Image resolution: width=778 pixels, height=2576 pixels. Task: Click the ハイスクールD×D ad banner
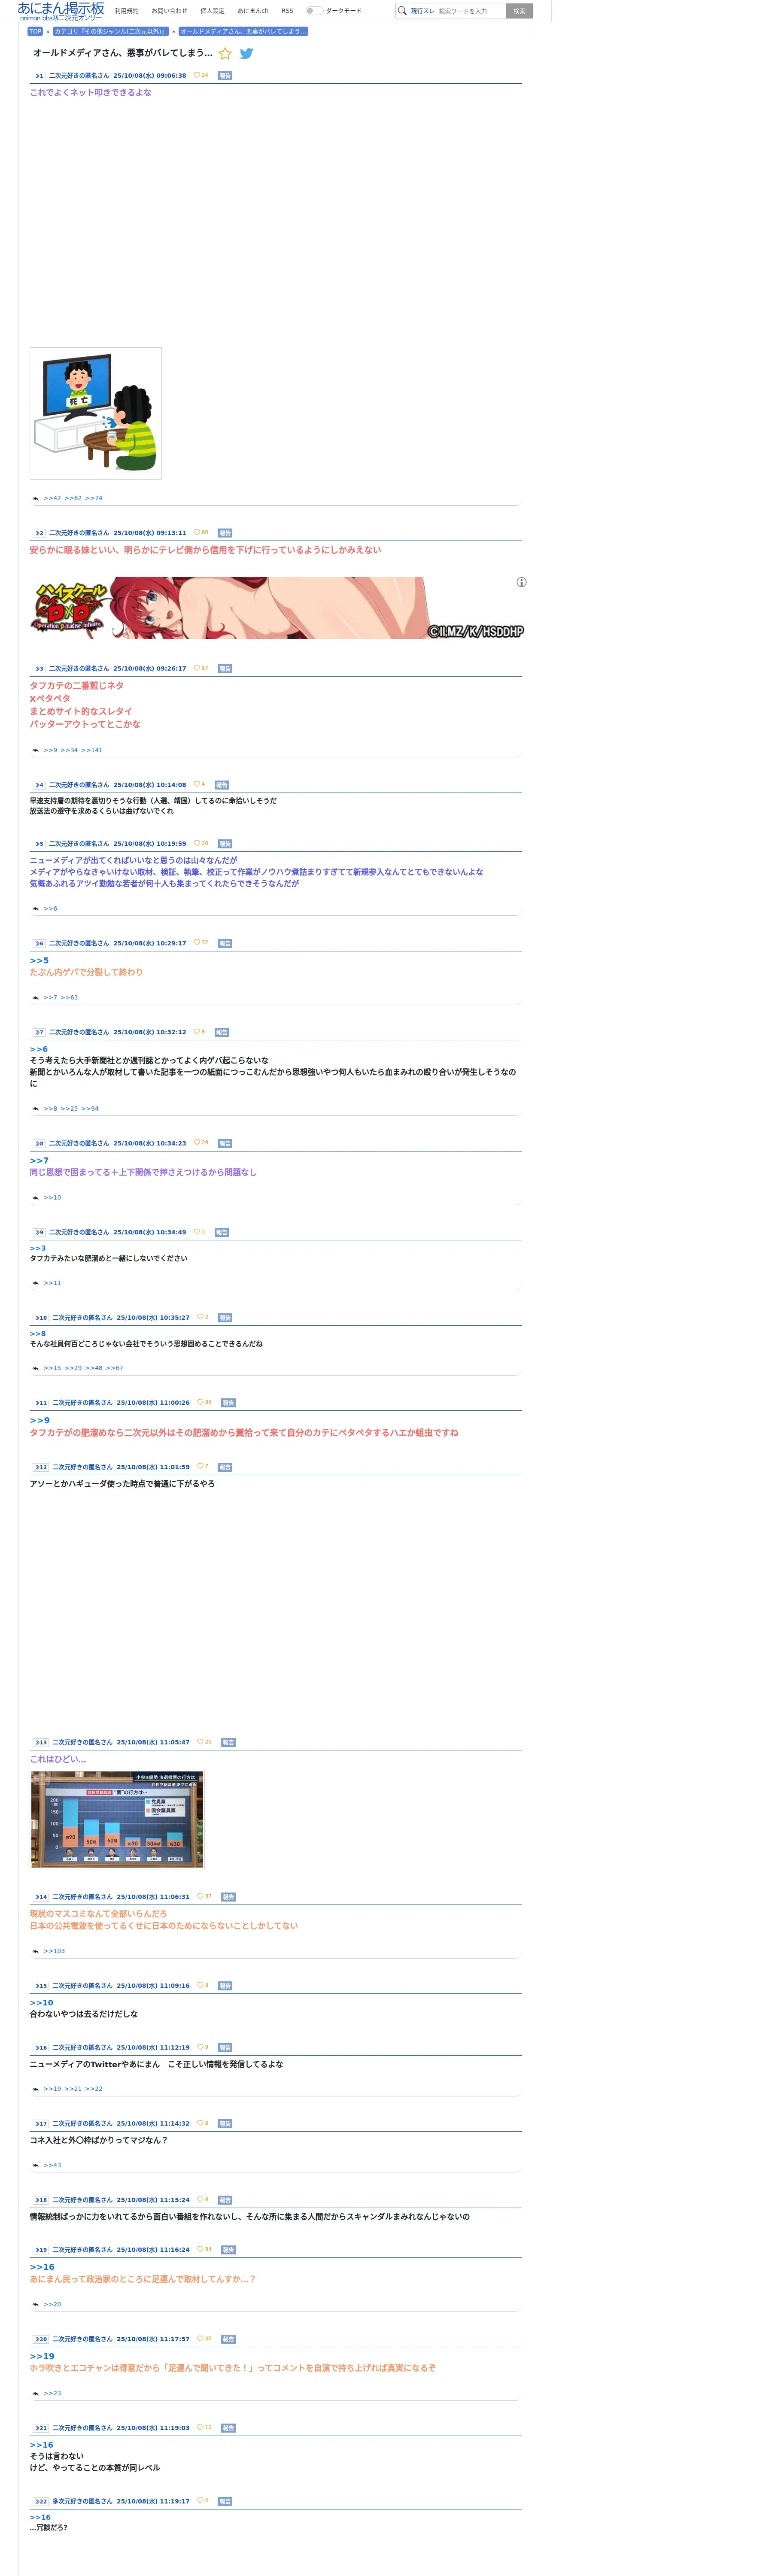(278, 608)
